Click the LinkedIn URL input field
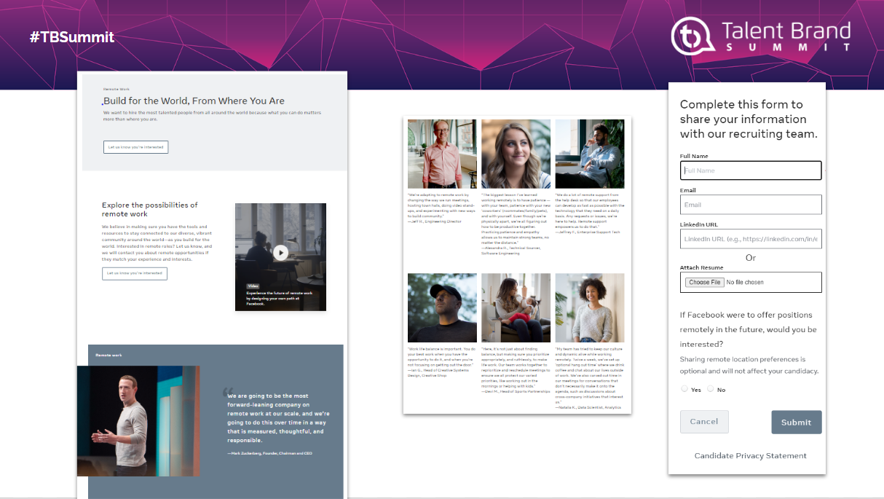 click(x=751, y=239)
